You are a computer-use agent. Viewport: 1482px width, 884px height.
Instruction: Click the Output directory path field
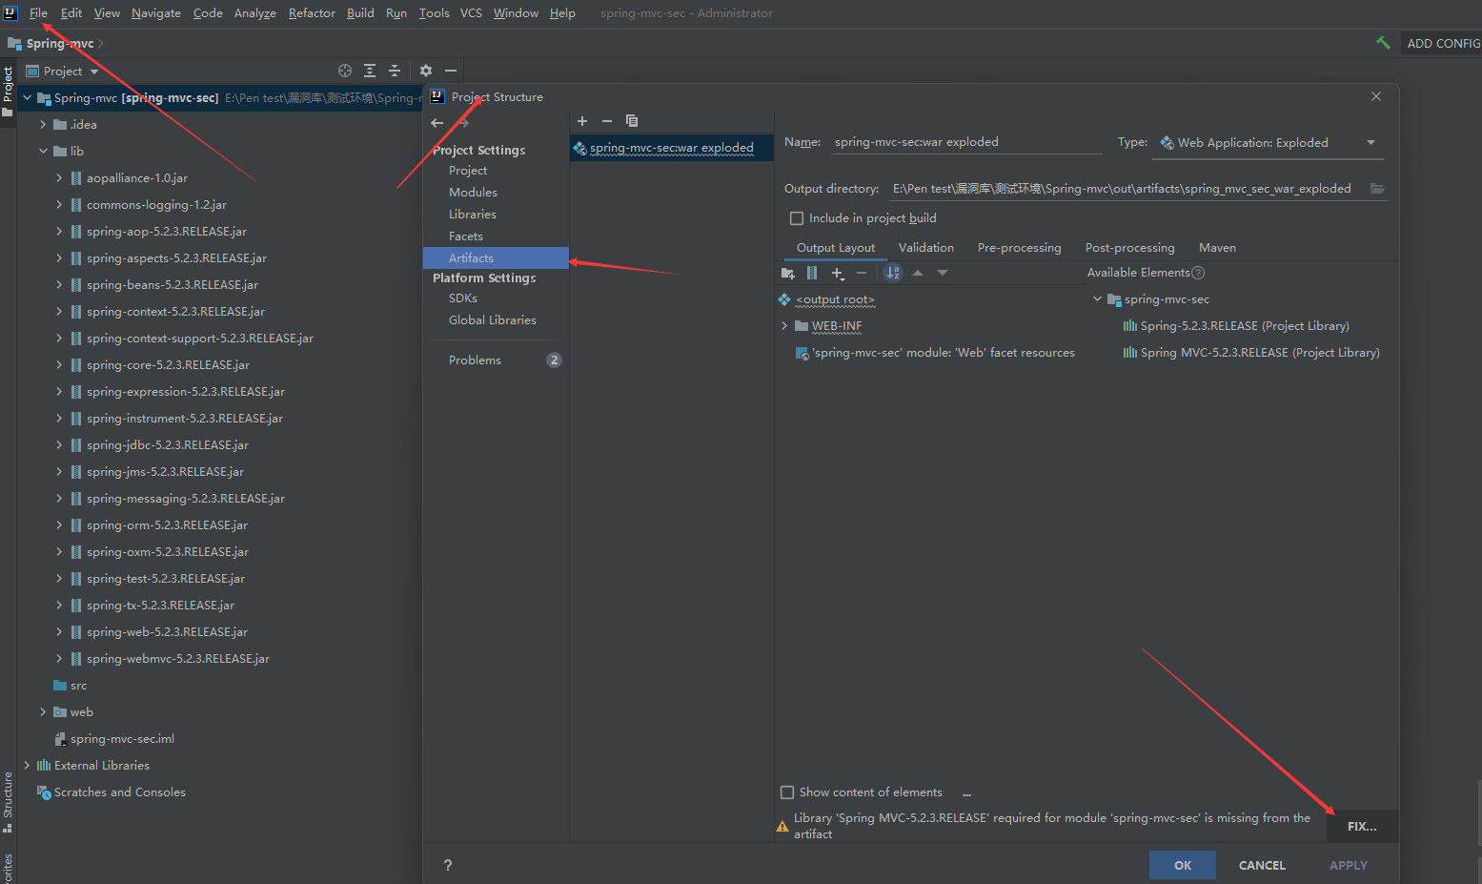click(x=1127, y=189)
